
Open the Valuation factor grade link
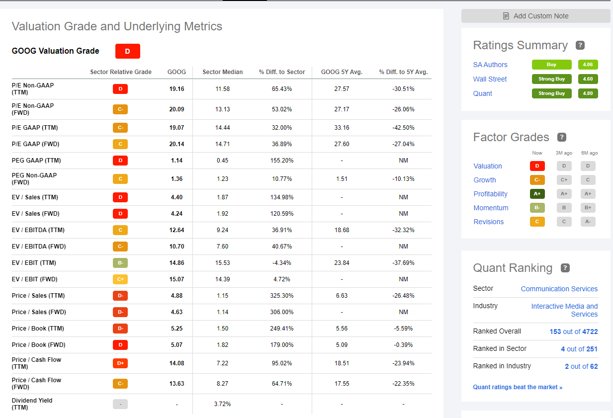tap(488, 166)
